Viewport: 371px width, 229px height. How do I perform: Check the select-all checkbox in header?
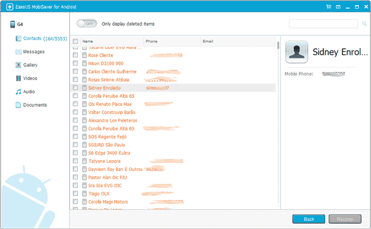coord(75,41)
